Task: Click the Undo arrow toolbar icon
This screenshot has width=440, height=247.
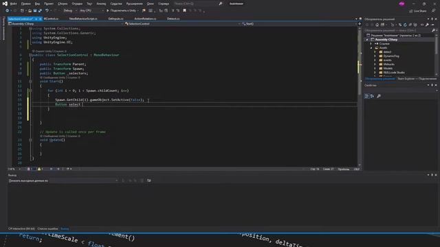Action: click(47, 11)
